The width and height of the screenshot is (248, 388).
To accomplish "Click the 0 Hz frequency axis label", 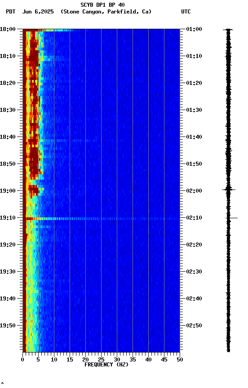I will coord(22,360).
